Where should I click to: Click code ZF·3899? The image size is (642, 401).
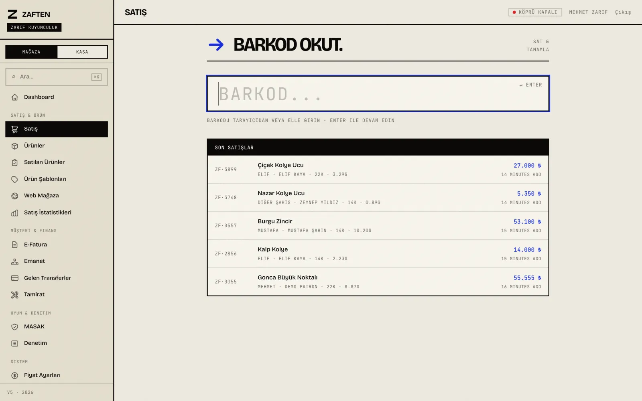[x=226, y=170]
